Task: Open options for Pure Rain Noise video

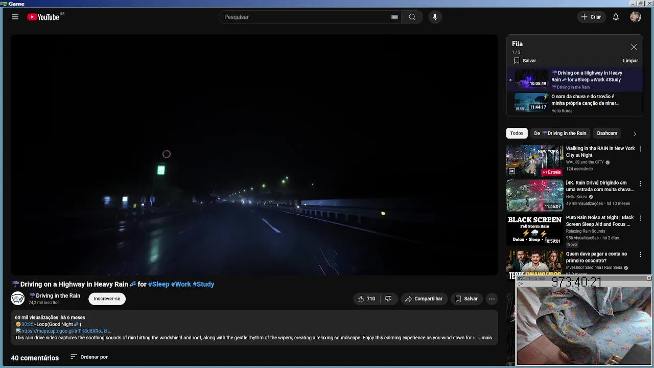Action: click(x=640, y=218)
